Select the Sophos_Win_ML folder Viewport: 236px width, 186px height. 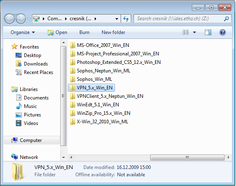91,79
